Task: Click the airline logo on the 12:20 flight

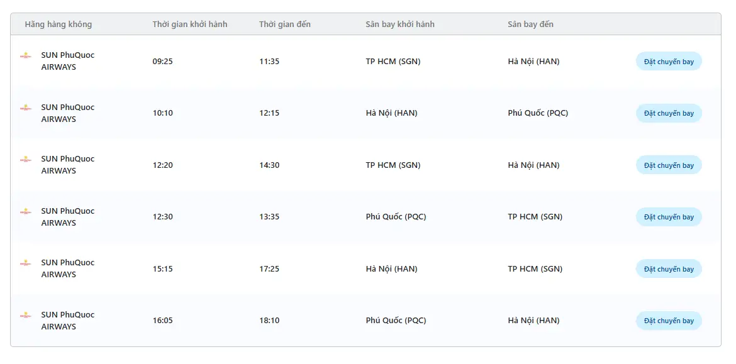Action: (x=26, y=159)
